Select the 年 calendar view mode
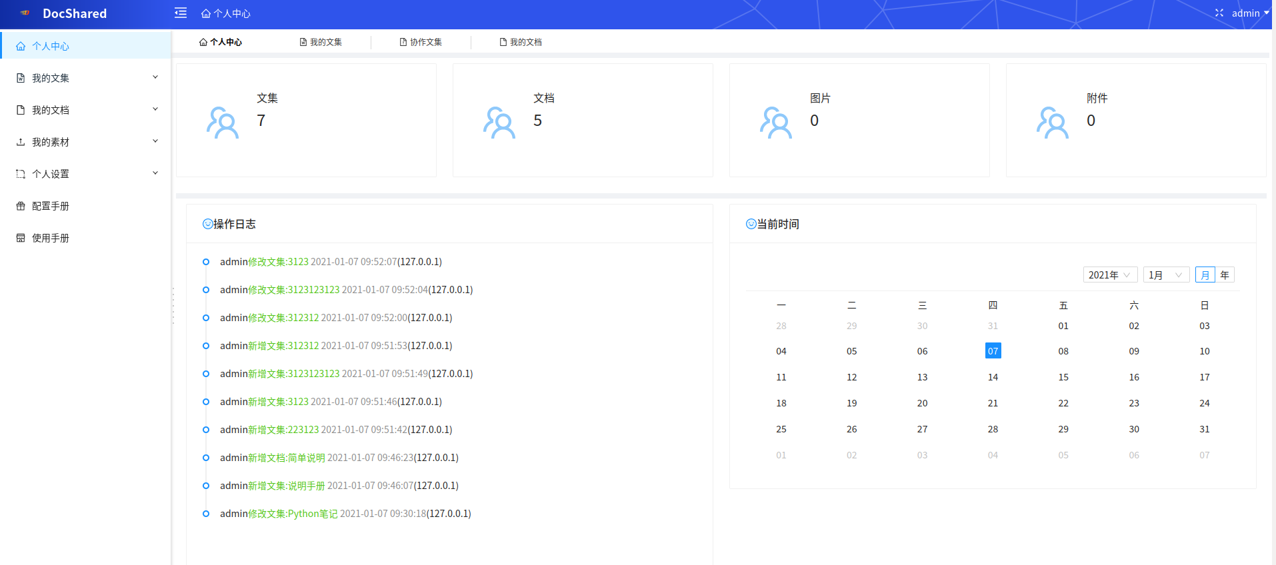 tap(1225, 275)
